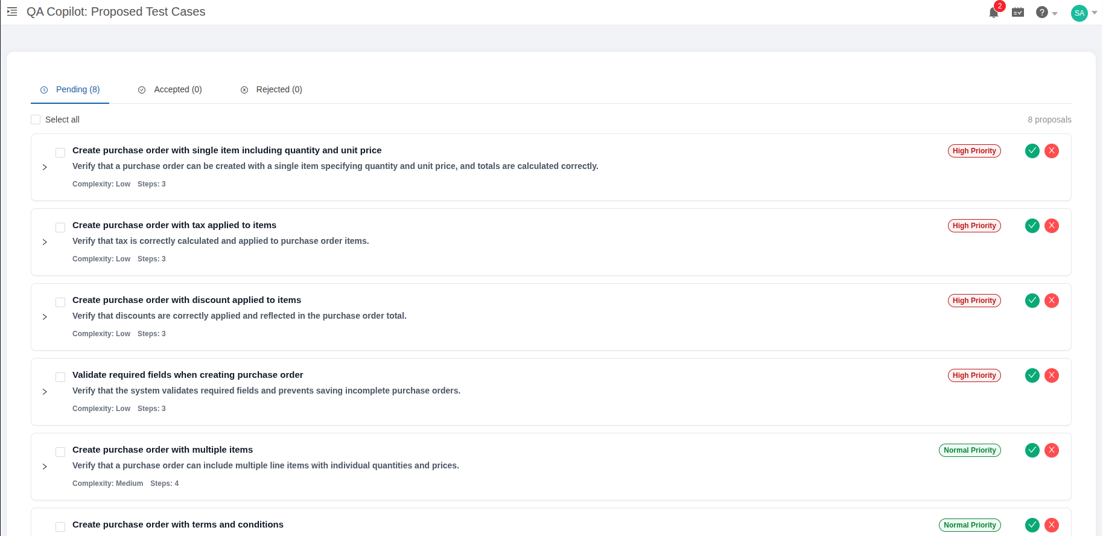Open dropdown arrow beside help icon
Viewport: 1103px width, 536px height.
(1055, 13)
